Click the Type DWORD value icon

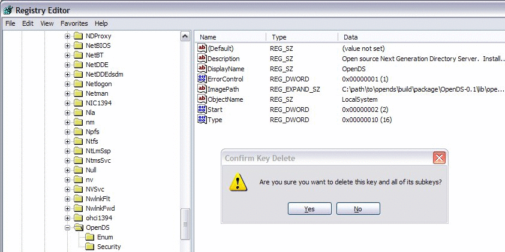click(202, 120)
